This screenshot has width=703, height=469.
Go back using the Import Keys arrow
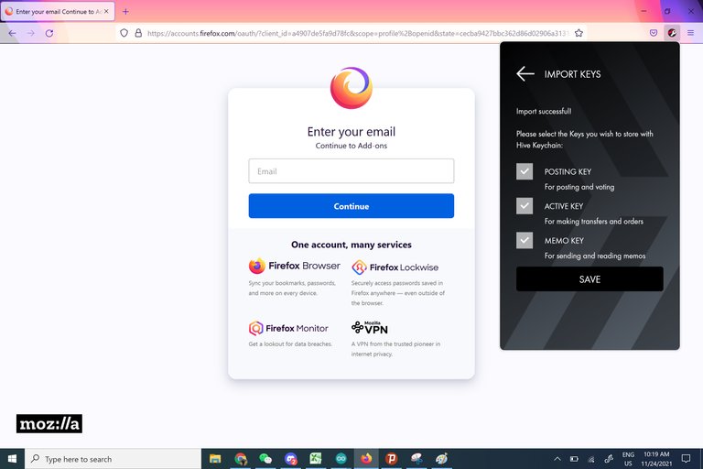tap(525, 73)
